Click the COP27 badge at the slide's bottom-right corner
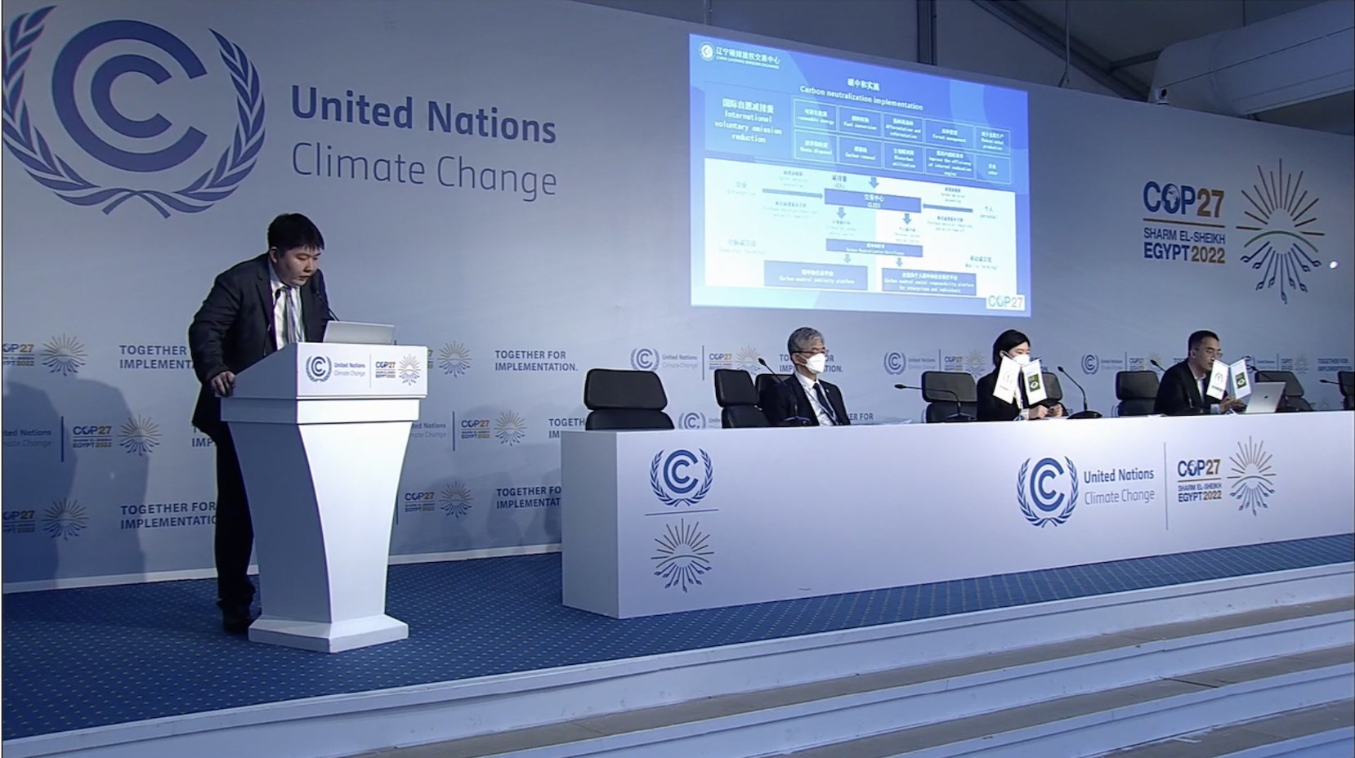Screen dimensions: 1355x758 pos(1004,301)
